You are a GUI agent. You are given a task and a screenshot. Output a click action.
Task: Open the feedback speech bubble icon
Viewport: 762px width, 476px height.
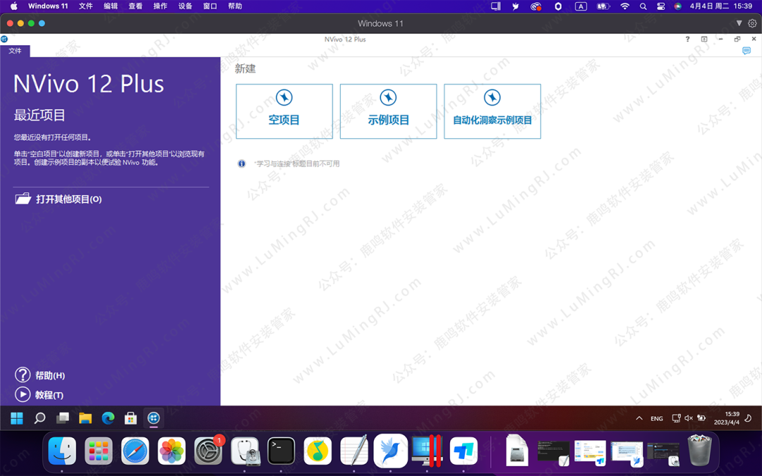point(746,51)
